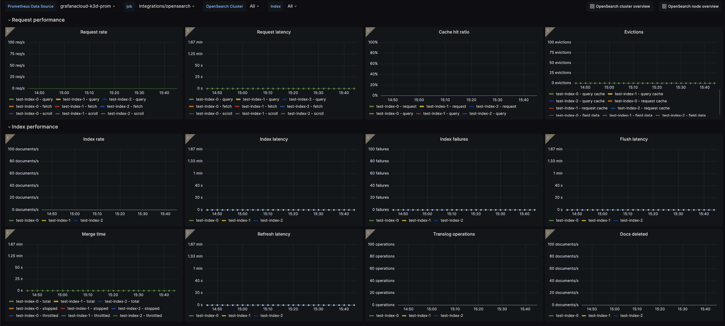Open the grafanacloud-k3d-prom datasource dropdown
725x326 pixels.
(88, 6)
